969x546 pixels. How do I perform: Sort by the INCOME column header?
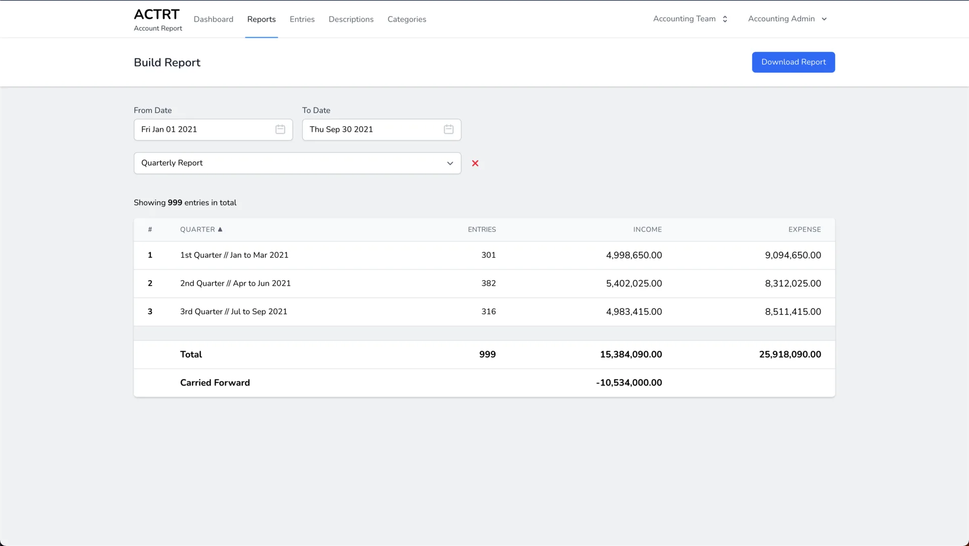(x=648, y=229)
